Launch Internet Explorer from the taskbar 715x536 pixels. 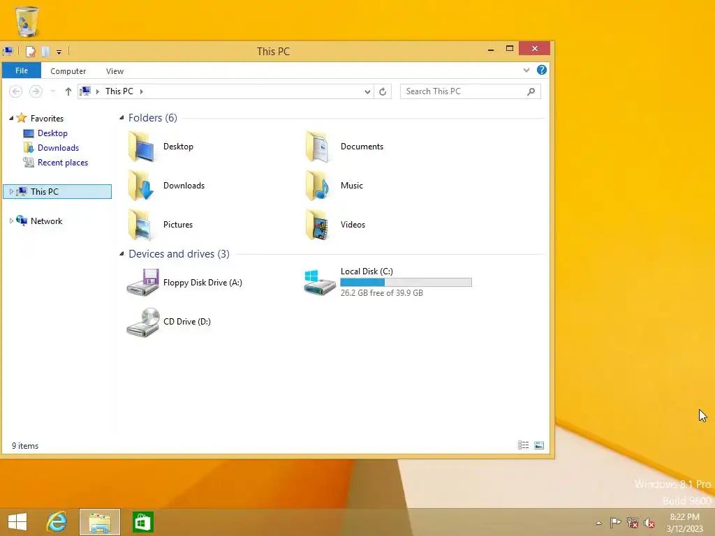(57, 522)
